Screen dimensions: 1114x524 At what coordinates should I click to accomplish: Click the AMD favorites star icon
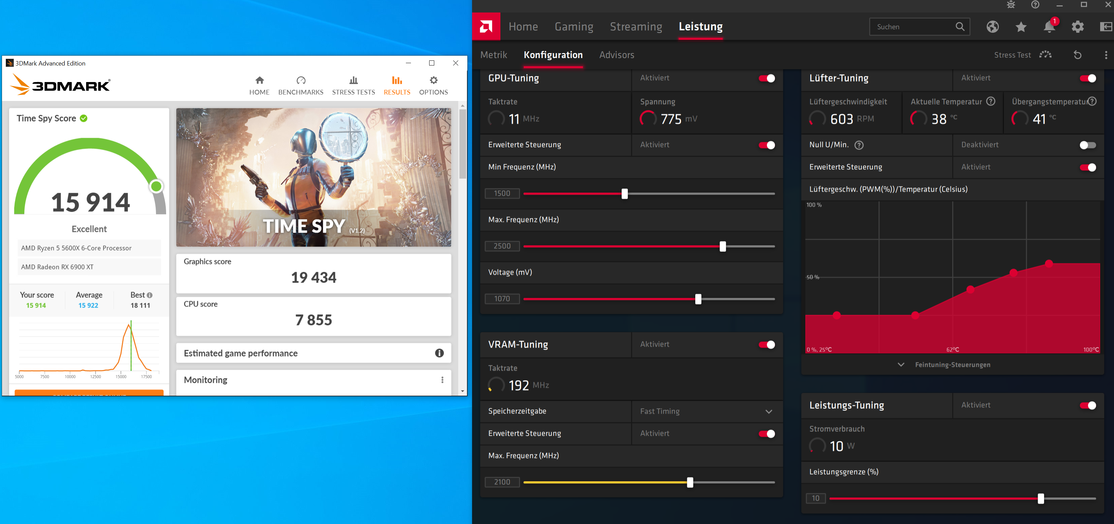click(1020, 27)
